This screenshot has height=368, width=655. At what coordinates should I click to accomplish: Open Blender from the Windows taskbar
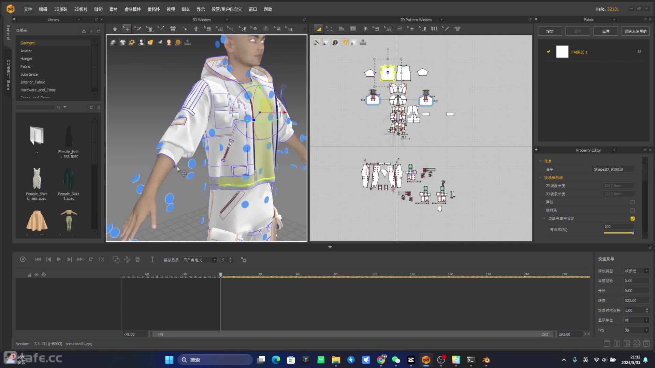(486, 360)
